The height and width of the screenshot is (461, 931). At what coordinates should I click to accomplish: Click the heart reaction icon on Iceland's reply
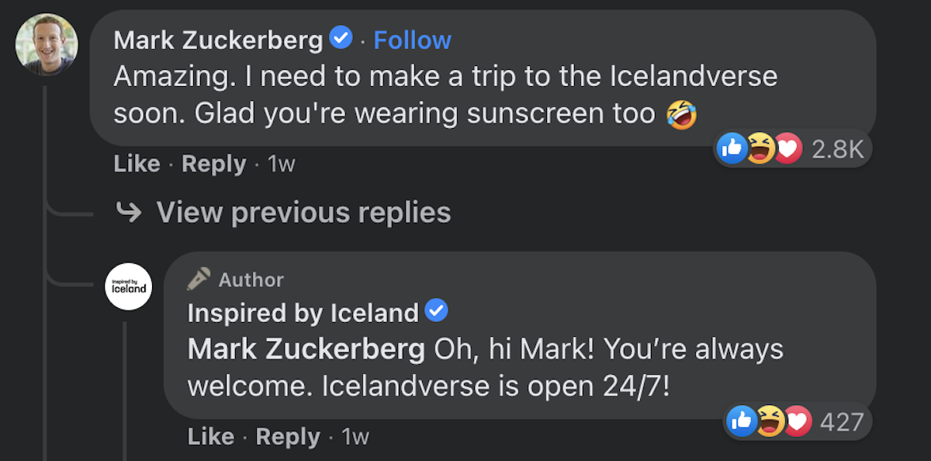click(797, 421)
